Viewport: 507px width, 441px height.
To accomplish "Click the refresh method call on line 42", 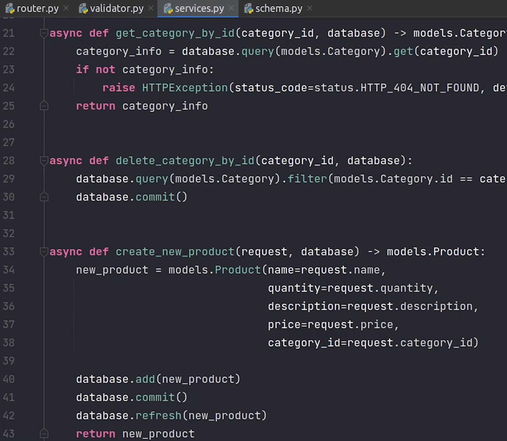I will [158, 416].
